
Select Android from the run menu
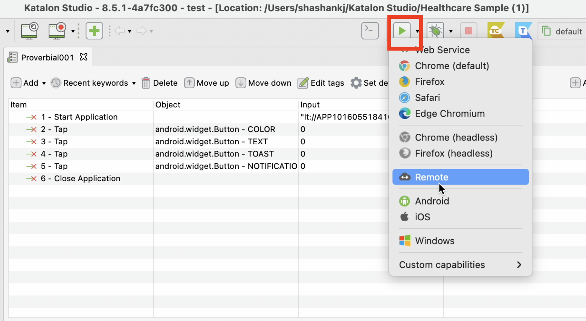[x=432, y=201]
